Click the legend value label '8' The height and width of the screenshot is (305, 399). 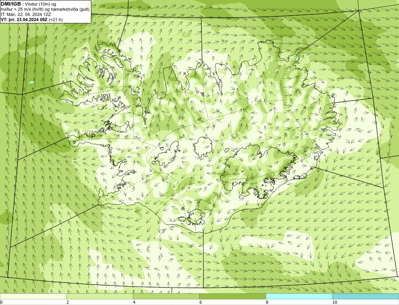tap(267, 302)
